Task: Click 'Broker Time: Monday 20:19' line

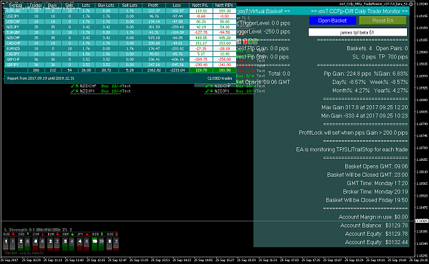Action: tap(375, 192)
